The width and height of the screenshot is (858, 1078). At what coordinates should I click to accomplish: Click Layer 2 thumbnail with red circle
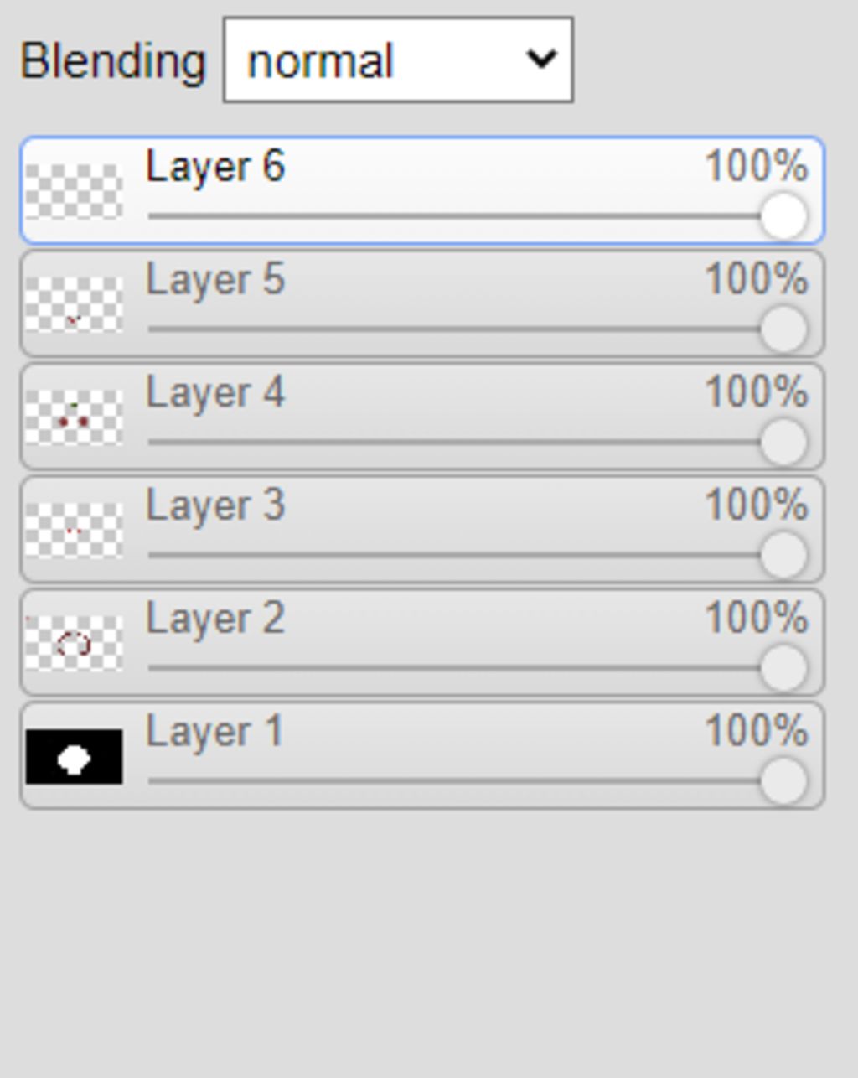74,644
